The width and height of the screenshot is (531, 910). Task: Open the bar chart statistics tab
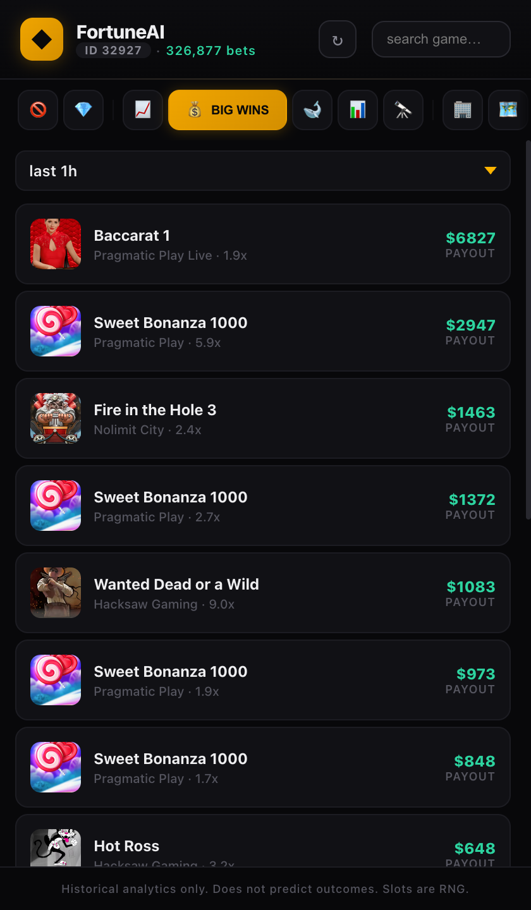point(358,110)
